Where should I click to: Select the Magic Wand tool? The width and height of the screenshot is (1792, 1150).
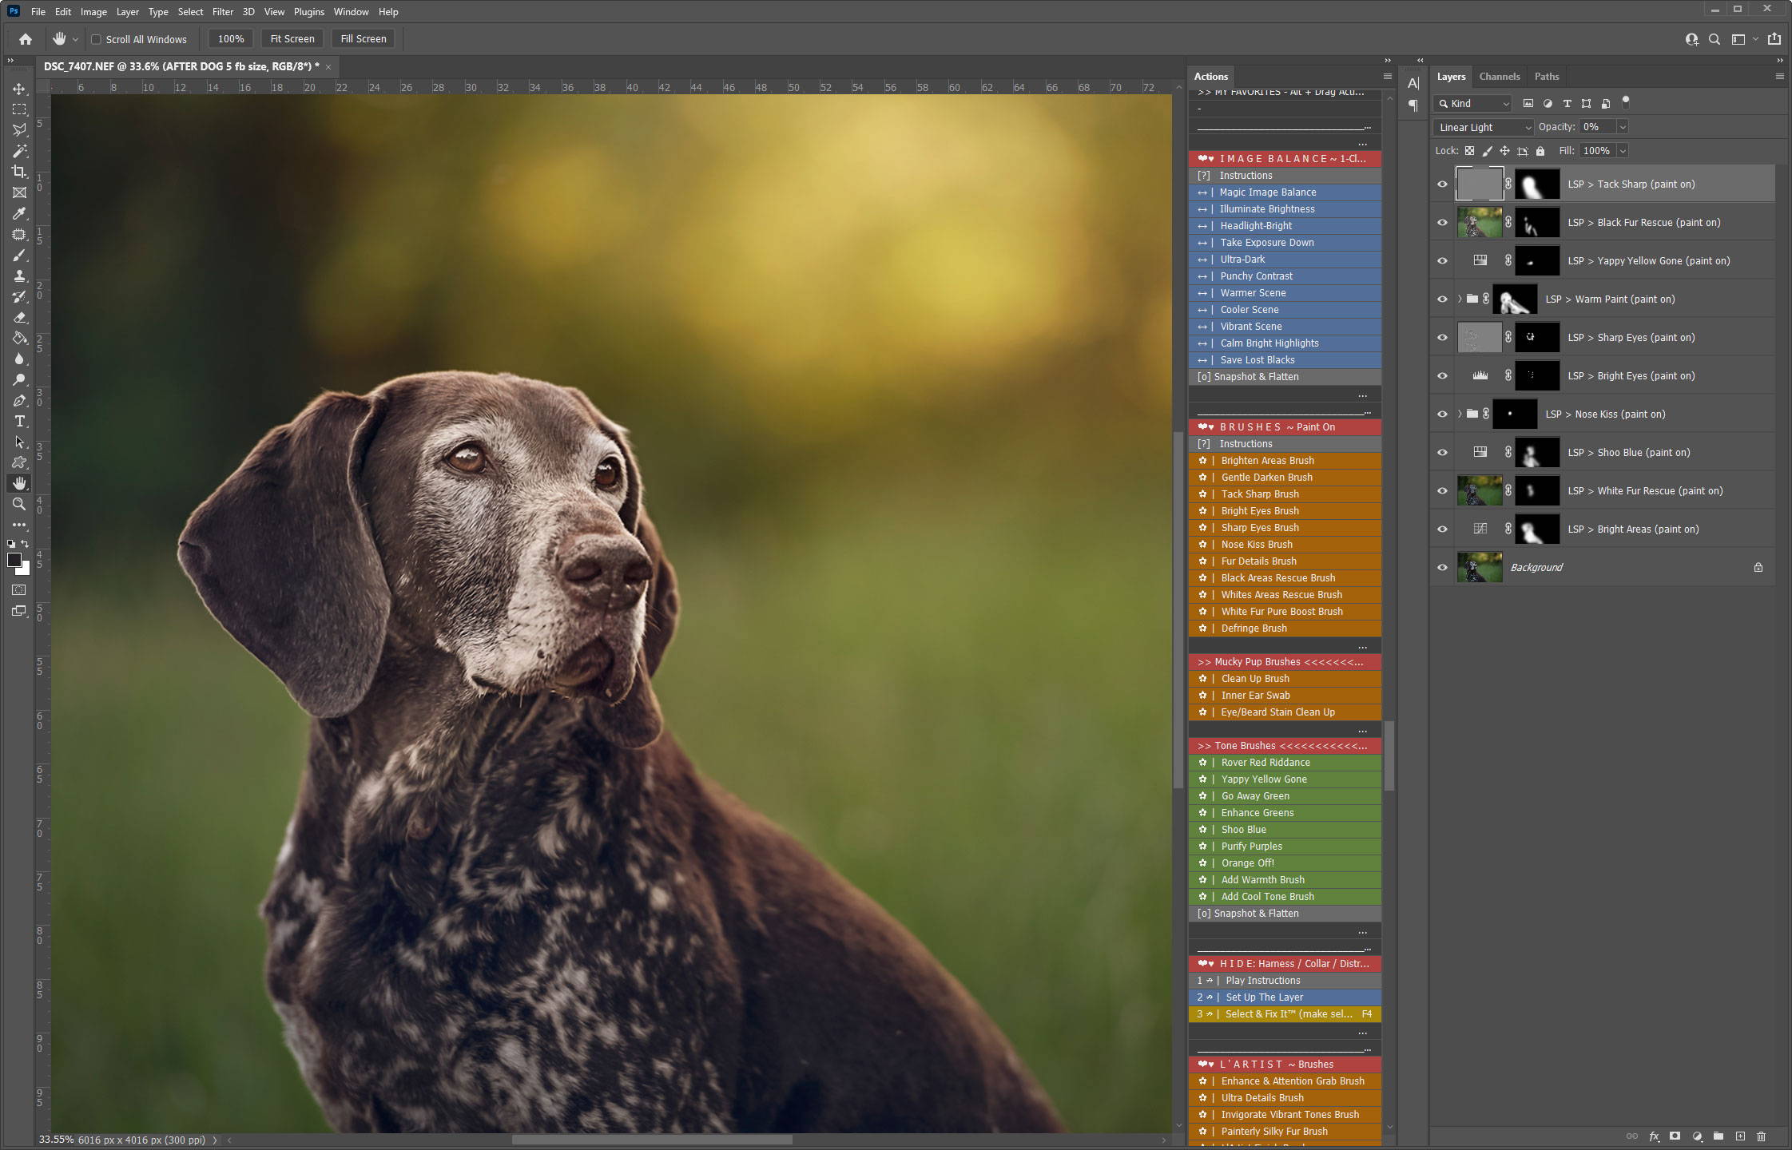coord(19,151)
